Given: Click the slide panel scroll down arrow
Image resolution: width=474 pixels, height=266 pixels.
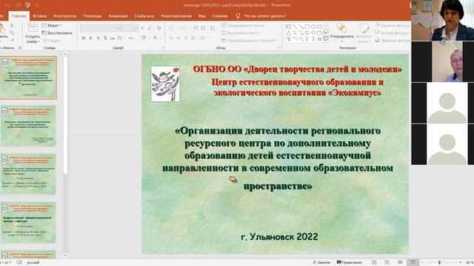Looking at the screenshot, I should 65,256.
